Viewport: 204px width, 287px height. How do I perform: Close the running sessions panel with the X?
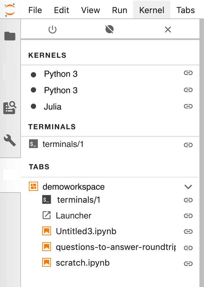(x=168, y=29)
